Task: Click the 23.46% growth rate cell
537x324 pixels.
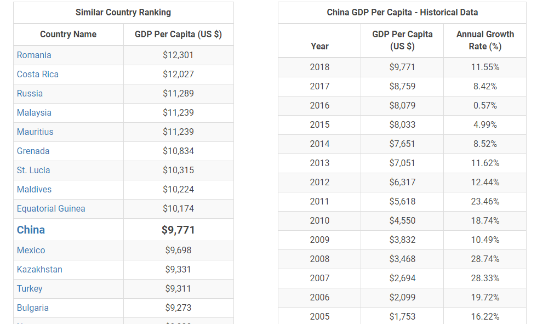Action: click(x=485, y=201)
